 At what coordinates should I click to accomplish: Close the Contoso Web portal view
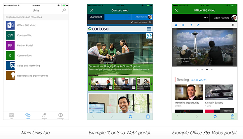(92, 10)
